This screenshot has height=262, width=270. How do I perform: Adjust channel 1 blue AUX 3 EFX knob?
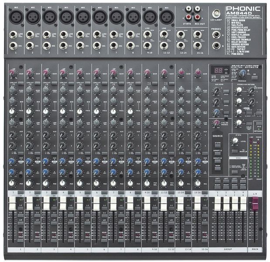[12, 161]
